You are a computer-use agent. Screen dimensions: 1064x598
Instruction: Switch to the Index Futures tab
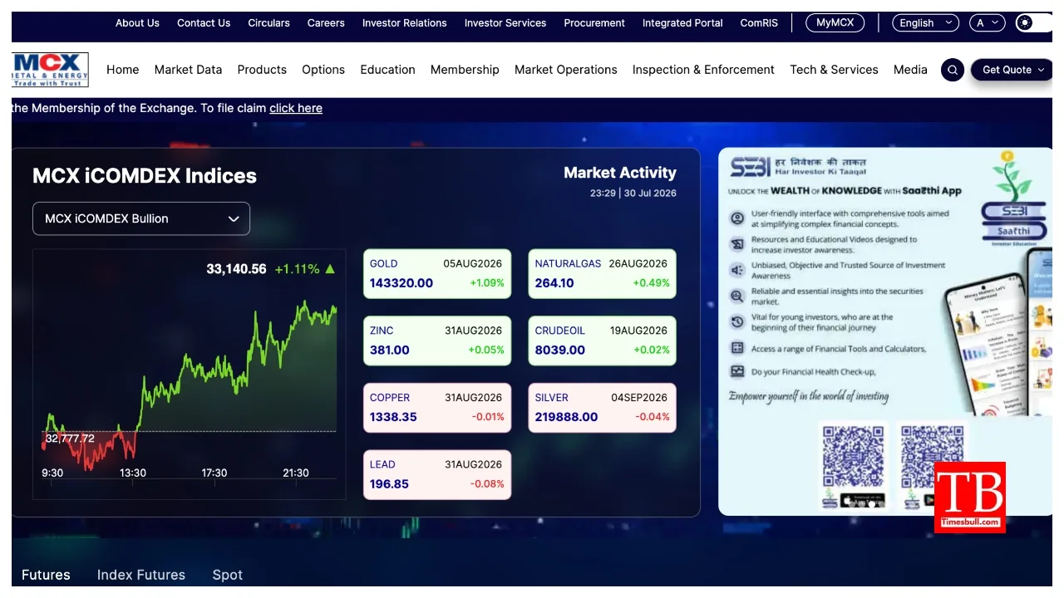(141, 575)
